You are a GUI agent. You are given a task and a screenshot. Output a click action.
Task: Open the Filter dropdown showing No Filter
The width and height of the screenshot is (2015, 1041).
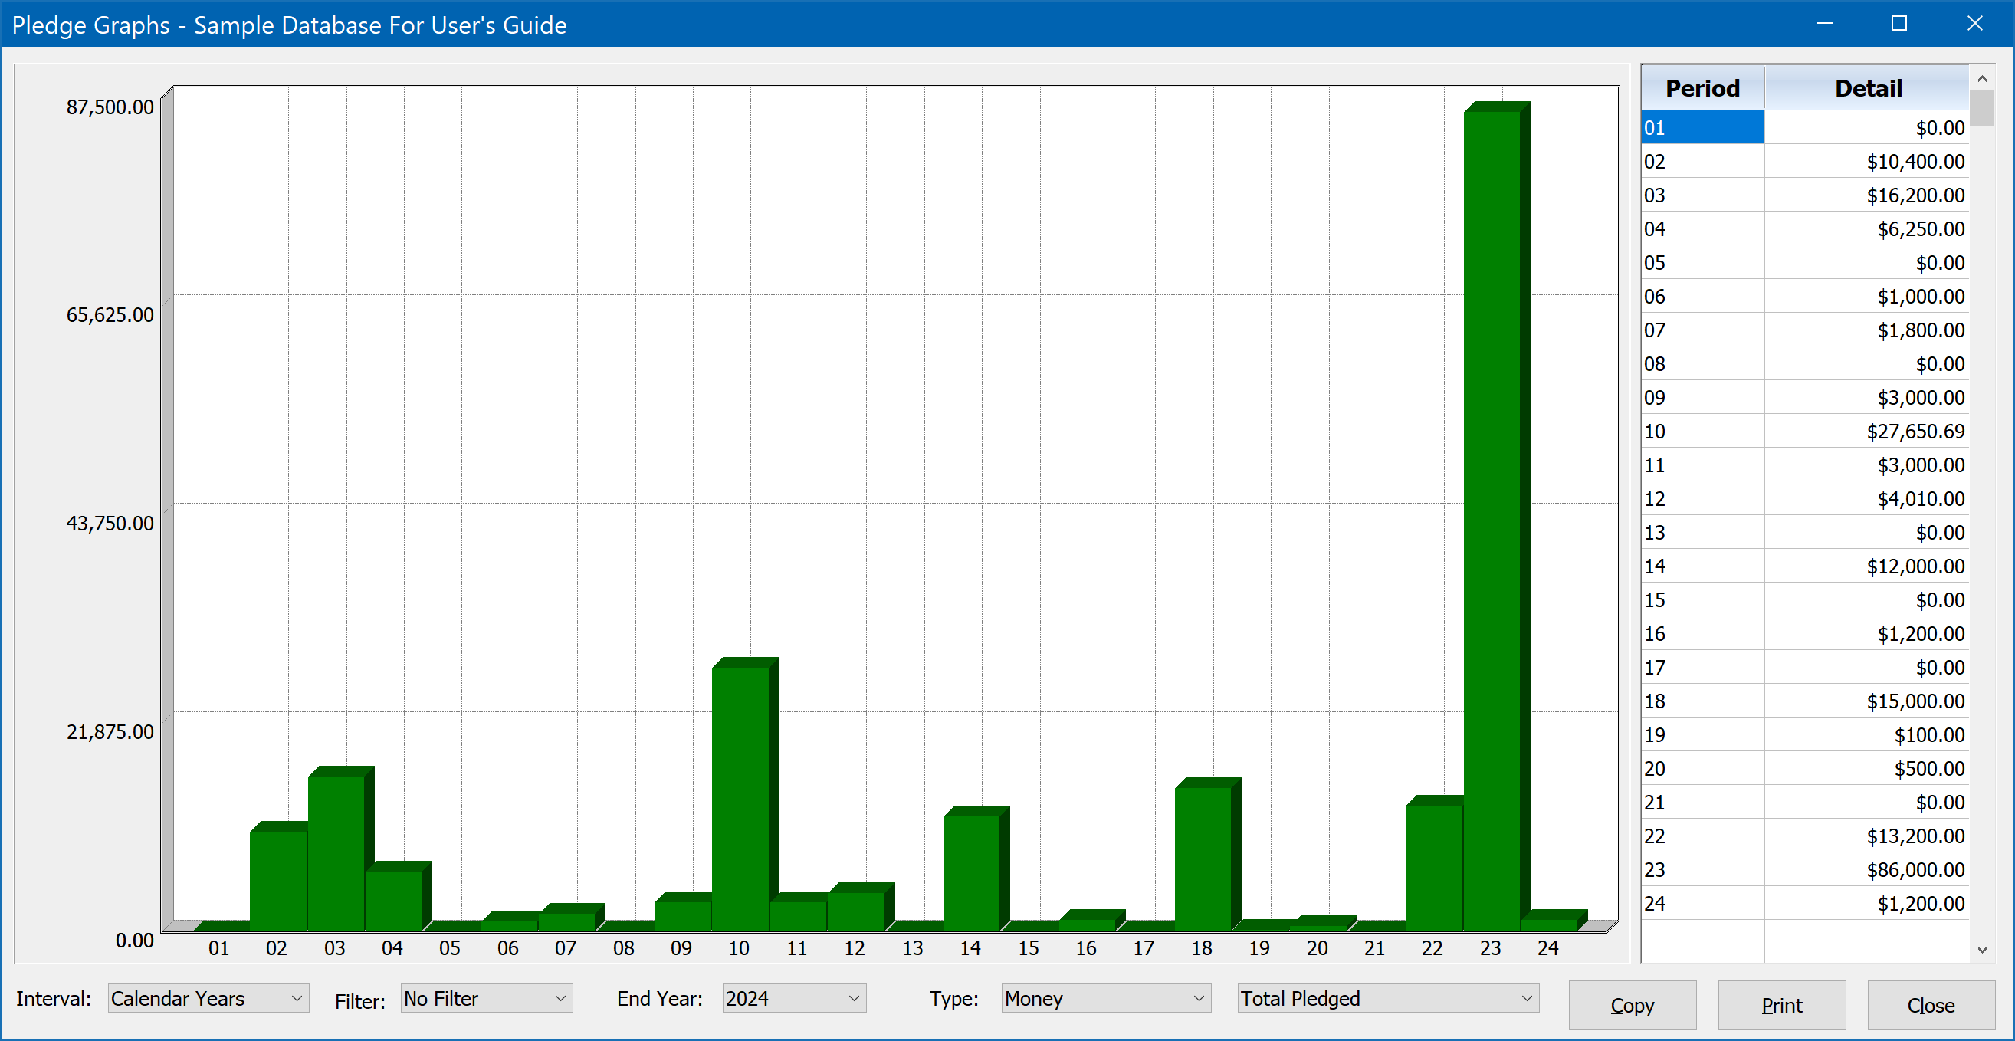point(486,998)
